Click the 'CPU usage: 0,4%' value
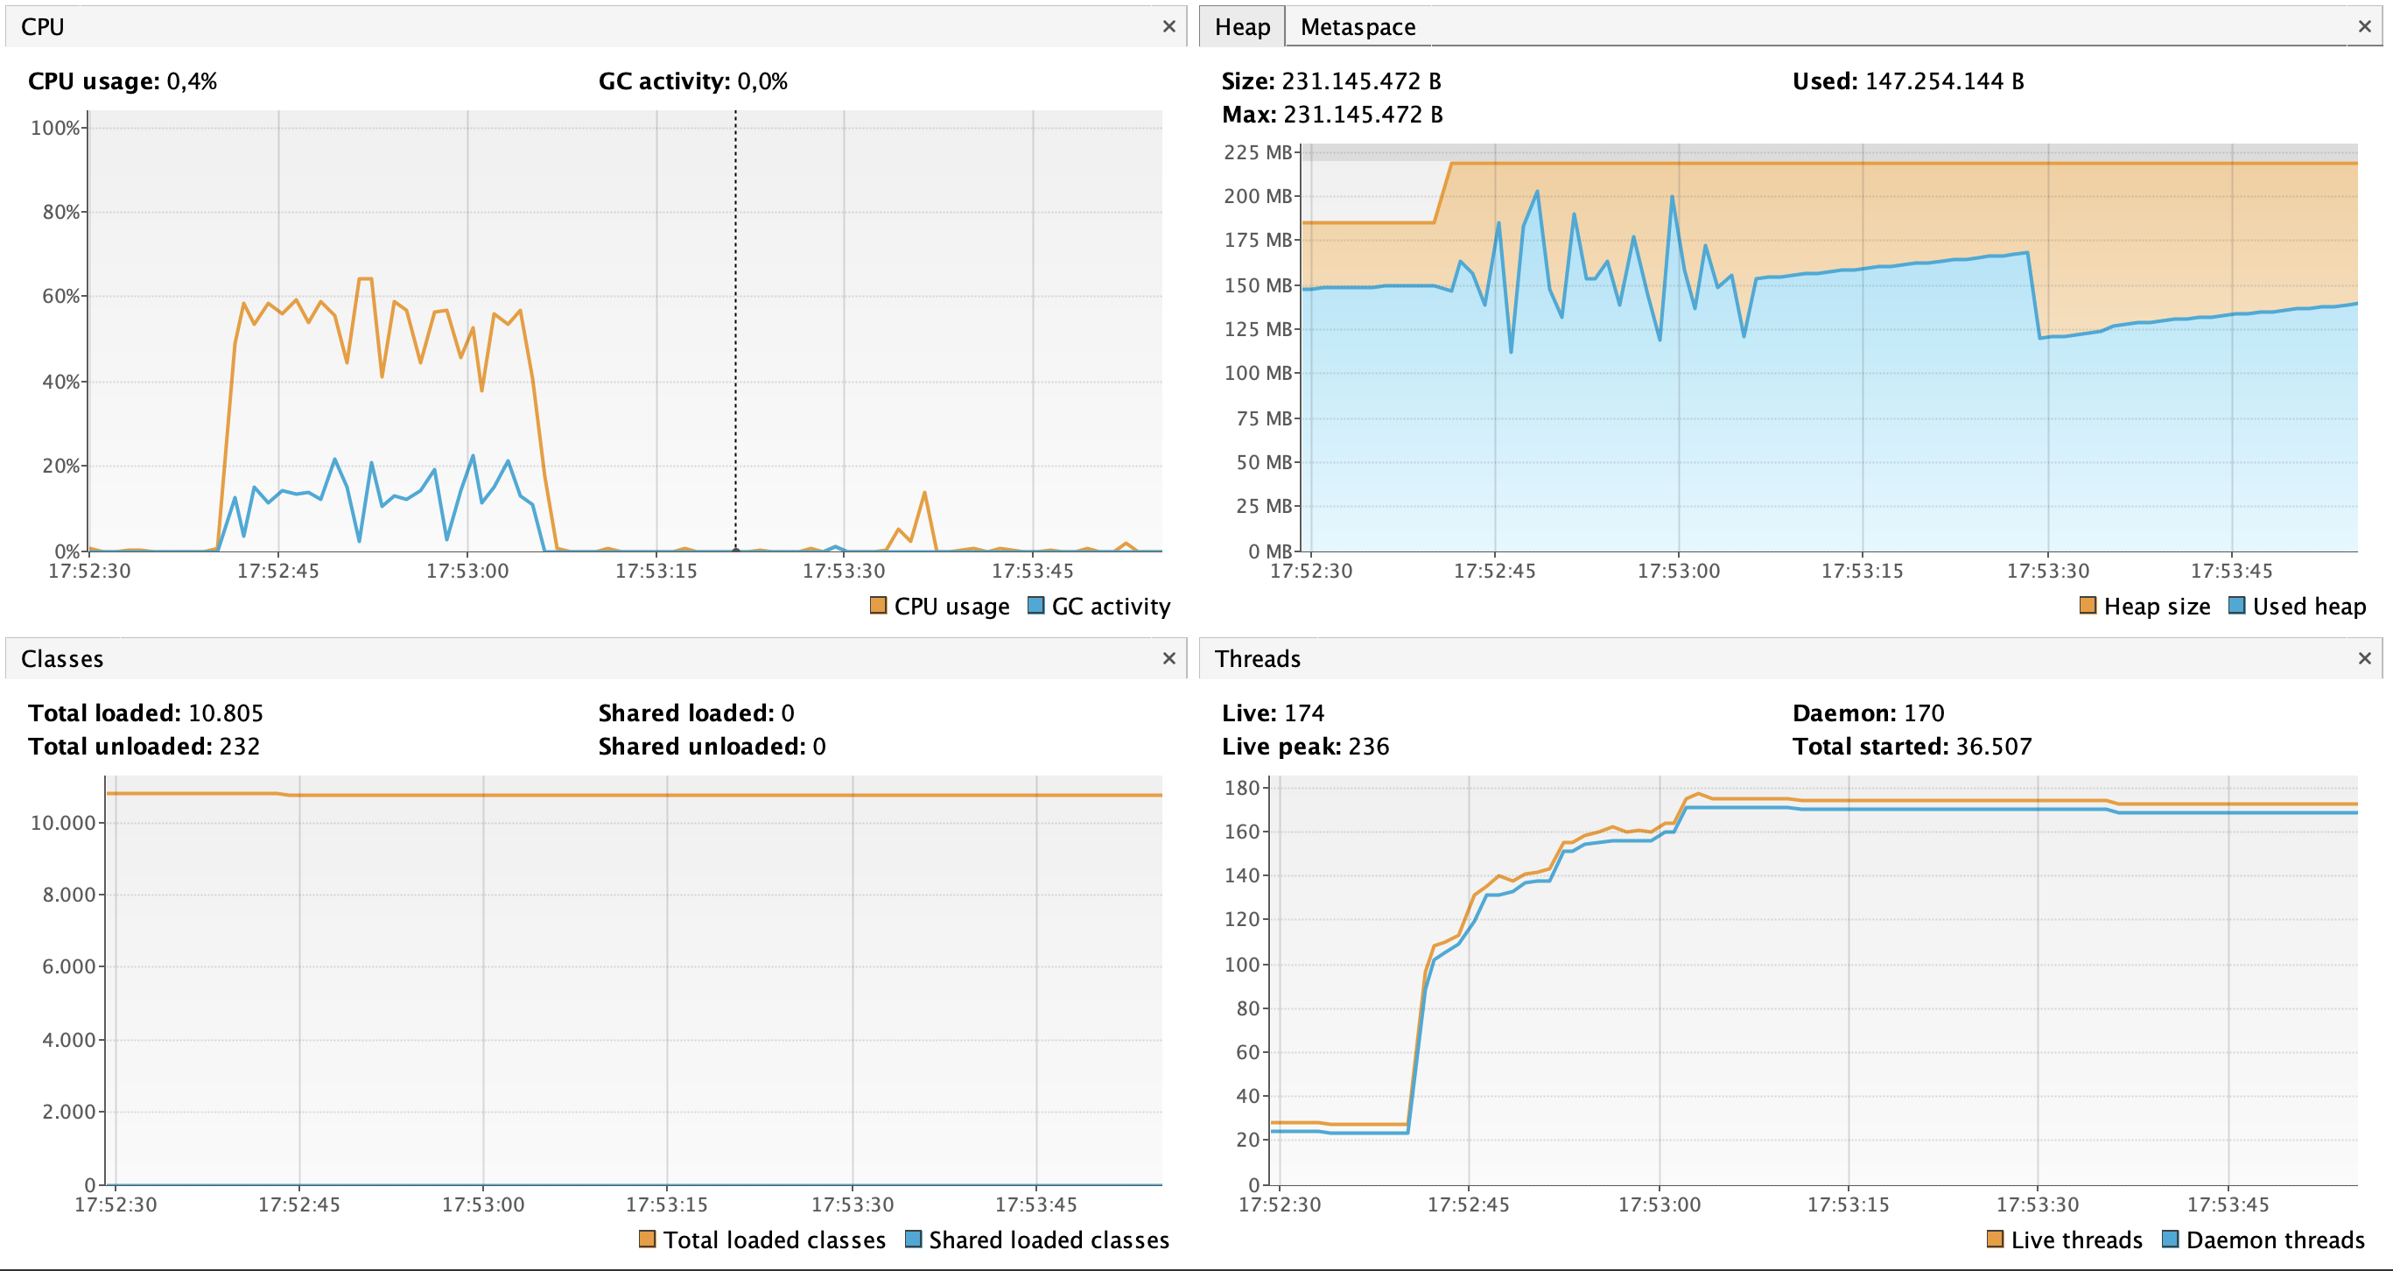2393x1271 pixels. click(123, 81)
